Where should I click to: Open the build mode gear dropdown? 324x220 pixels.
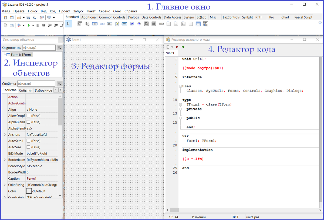point(24,25)
